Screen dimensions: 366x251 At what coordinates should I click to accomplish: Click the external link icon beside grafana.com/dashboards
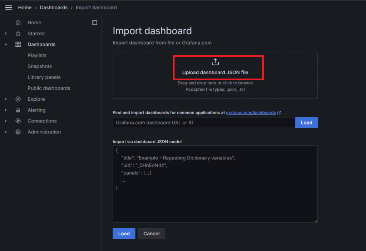pos(279,113)
